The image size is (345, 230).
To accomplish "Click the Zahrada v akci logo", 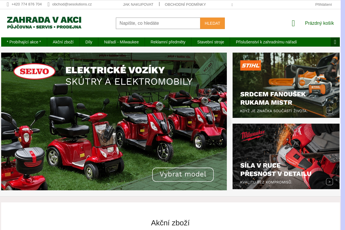I will coord(44,23).
